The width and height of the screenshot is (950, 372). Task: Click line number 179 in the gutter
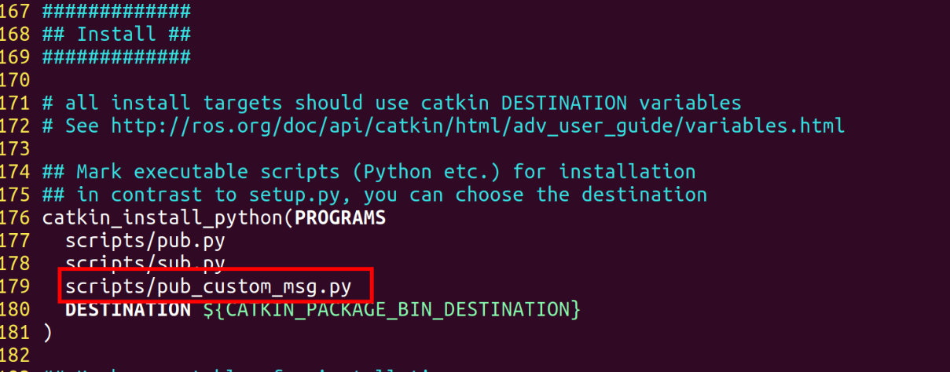pos(17,286)
